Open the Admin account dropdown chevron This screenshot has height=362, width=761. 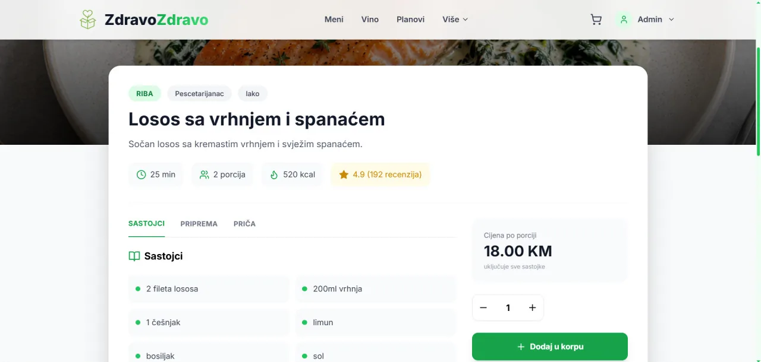pyautogui.click(x=671, y=20)
